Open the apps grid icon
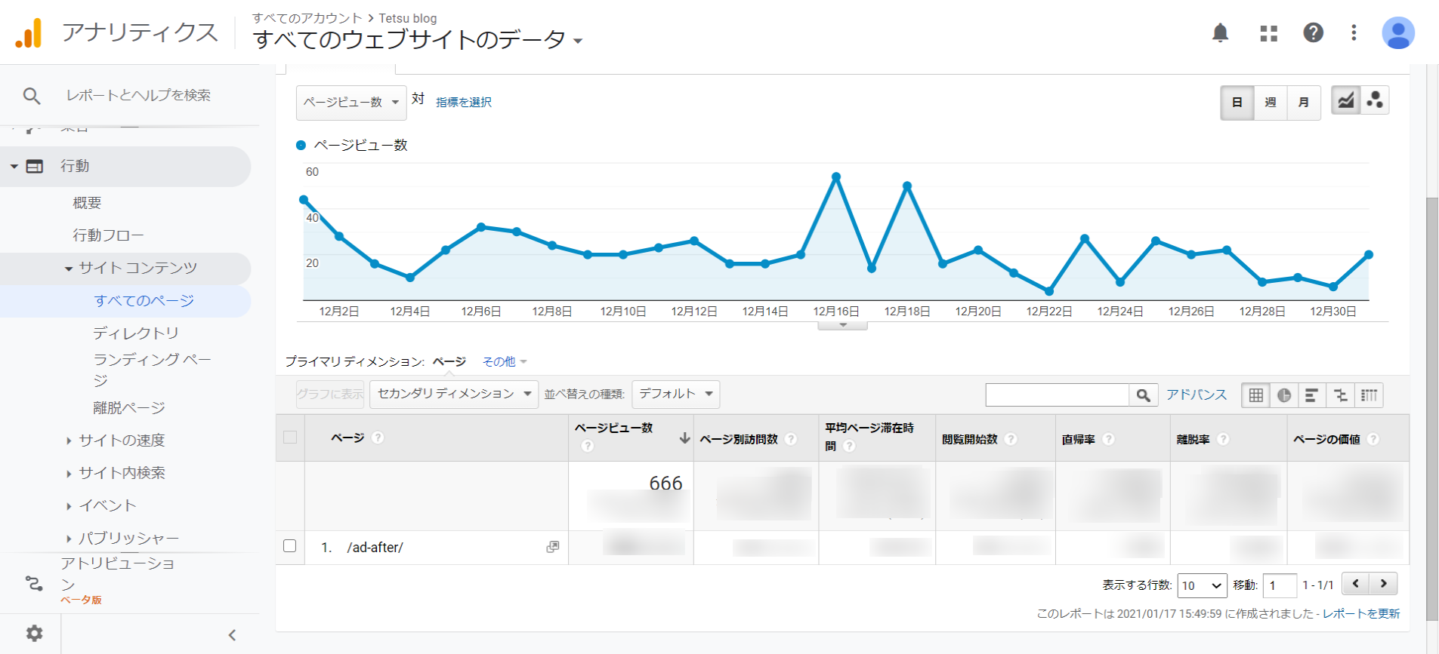1439x654 pixels. [x=1268, y=33]
